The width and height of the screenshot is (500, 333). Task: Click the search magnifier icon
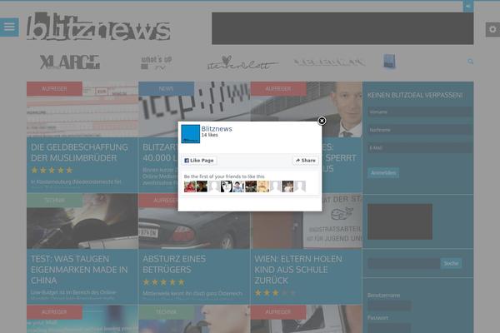click(x=470, y=62)
